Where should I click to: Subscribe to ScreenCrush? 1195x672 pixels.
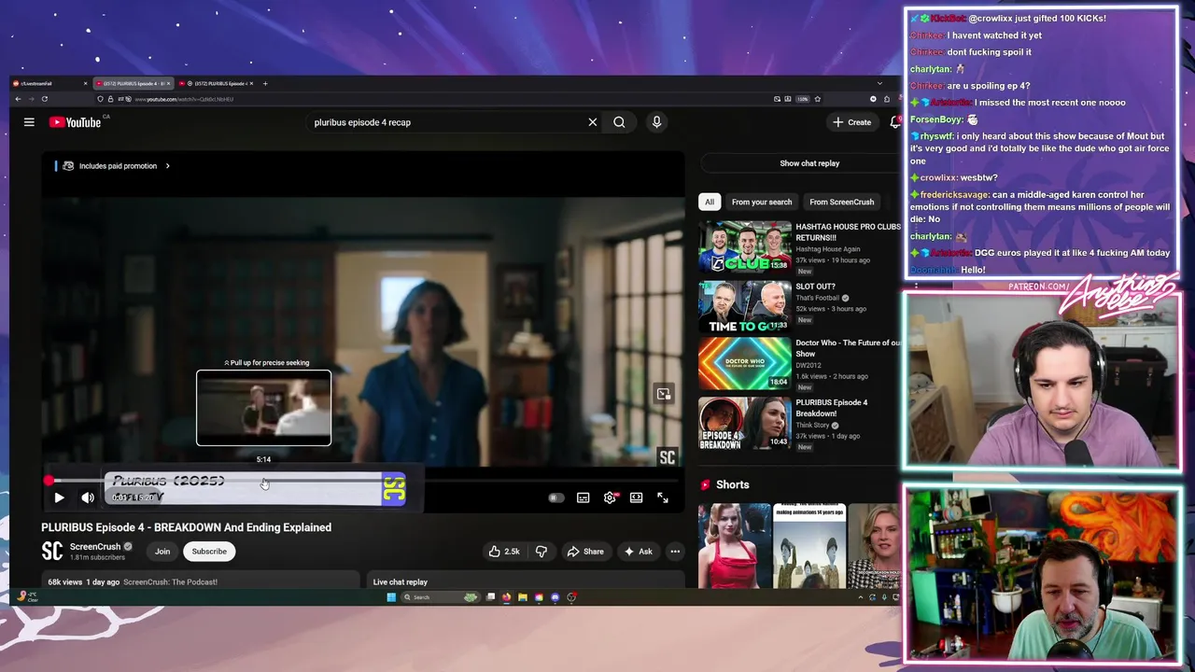(209, 552)
